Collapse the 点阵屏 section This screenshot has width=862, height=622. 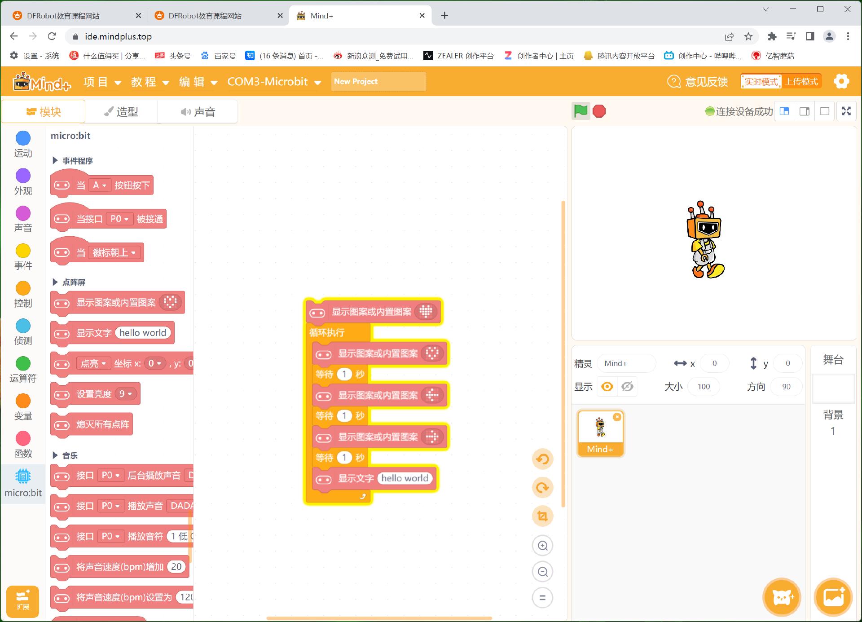tap(55, 282)
